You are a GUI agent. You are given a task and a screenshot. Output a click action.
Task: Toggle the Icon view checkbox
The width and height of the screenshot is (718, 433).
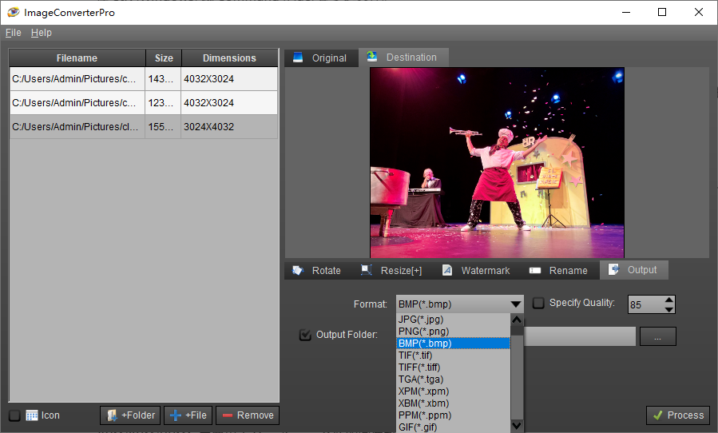point(14,415)
